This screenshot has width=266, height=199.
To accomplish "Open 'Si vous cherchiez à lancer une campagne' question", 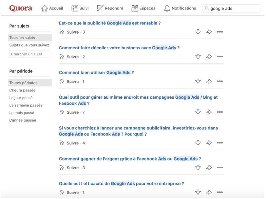I will click(138, 131).
